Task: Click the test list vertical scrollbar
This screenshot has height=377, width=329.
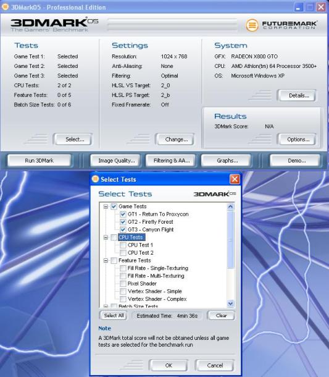Action: pyautogui.click(x=230, y=255)
